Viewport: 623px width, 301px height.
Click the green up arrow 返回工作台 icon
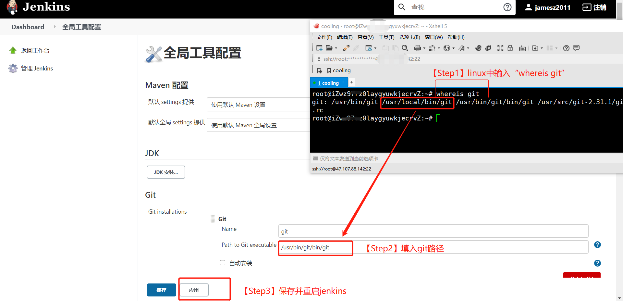[13, 50]
